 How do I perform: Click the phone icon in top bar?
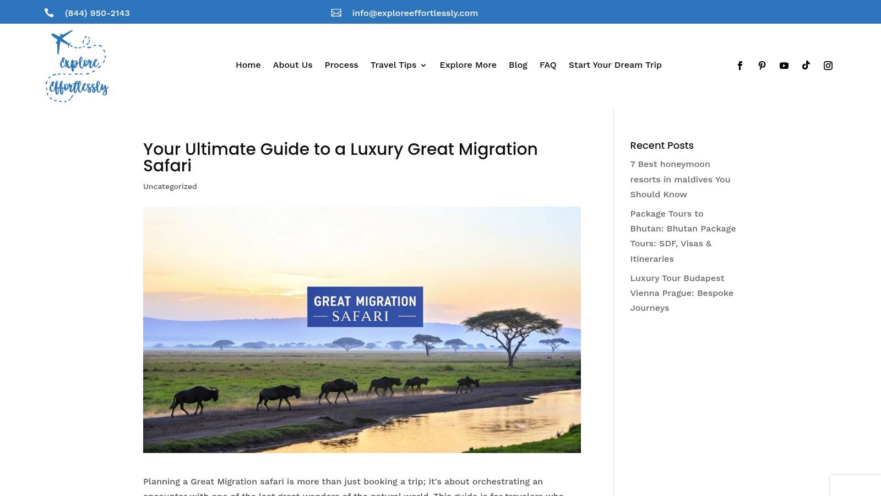tap(49, 13)
